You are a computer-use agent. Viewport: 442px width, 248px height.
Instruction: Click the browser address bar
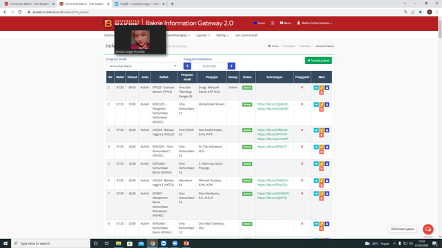214,12
